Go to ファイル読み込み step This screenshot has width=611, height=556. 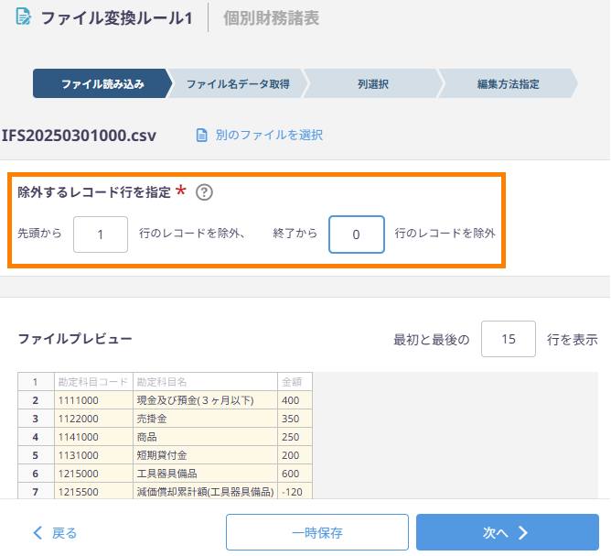tap(102, 83)
